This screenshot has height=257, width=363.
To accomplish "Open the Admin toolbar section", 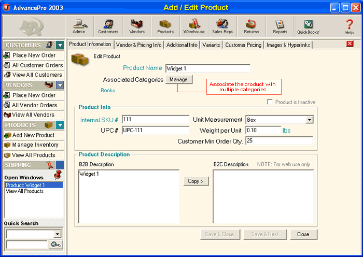I will [x=79, y=26].
